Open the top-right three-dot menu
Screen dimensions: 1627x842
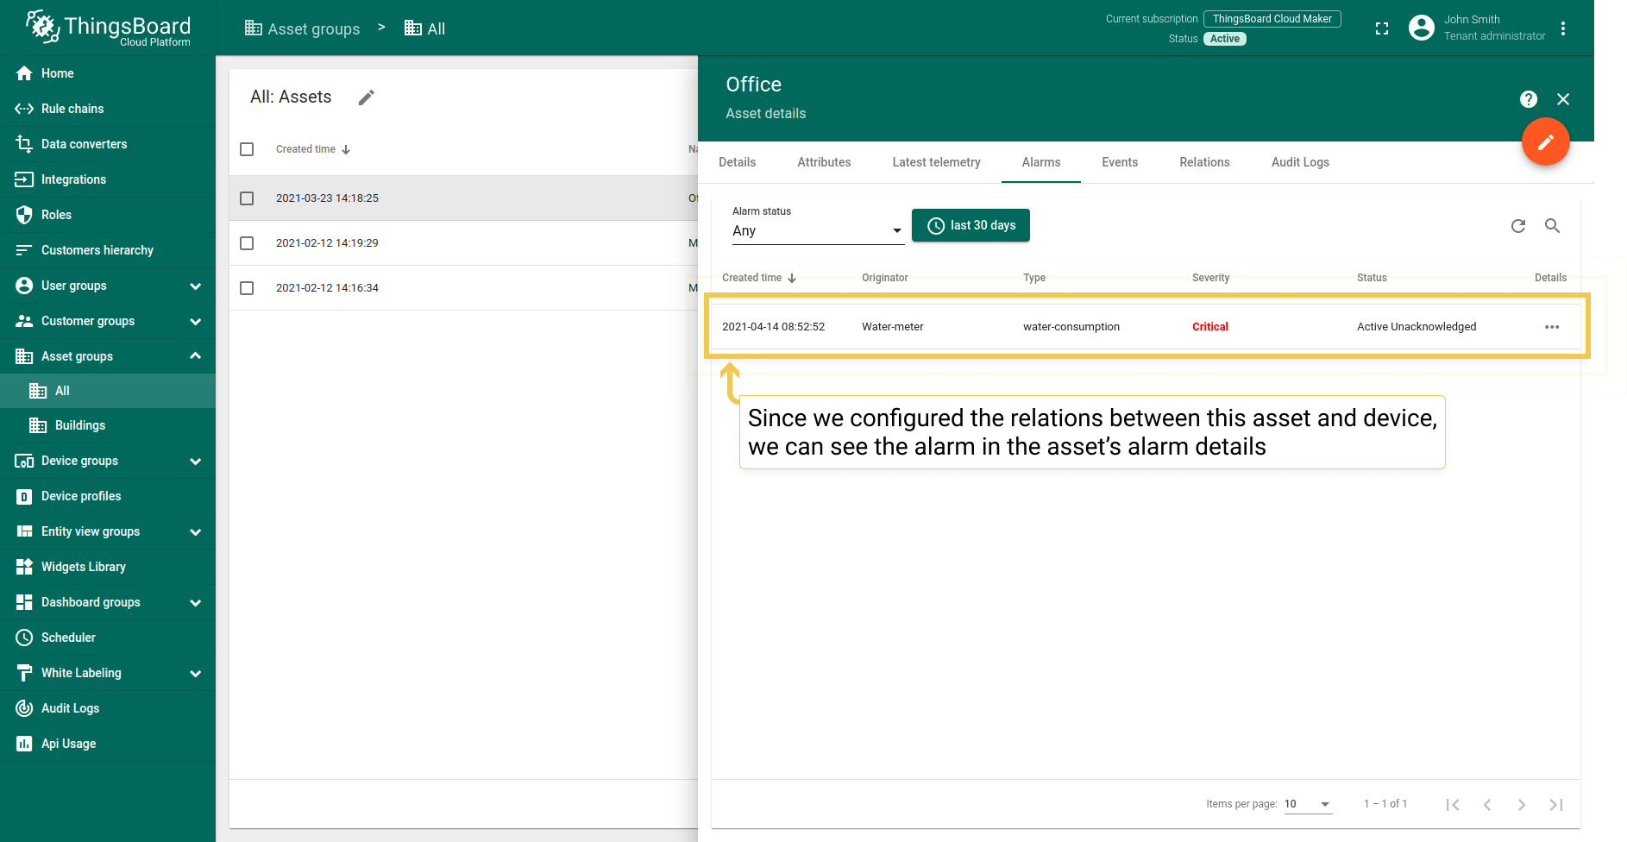pyautogui.click(x=1563, y=28)
